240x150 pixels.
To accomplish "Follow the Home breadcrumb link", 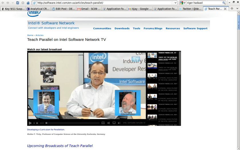I will (x=30, y=35).
